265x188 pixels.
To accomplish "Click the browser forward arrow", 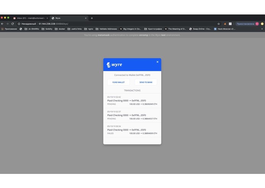I will pyautogui.click(x=7, y=24).
